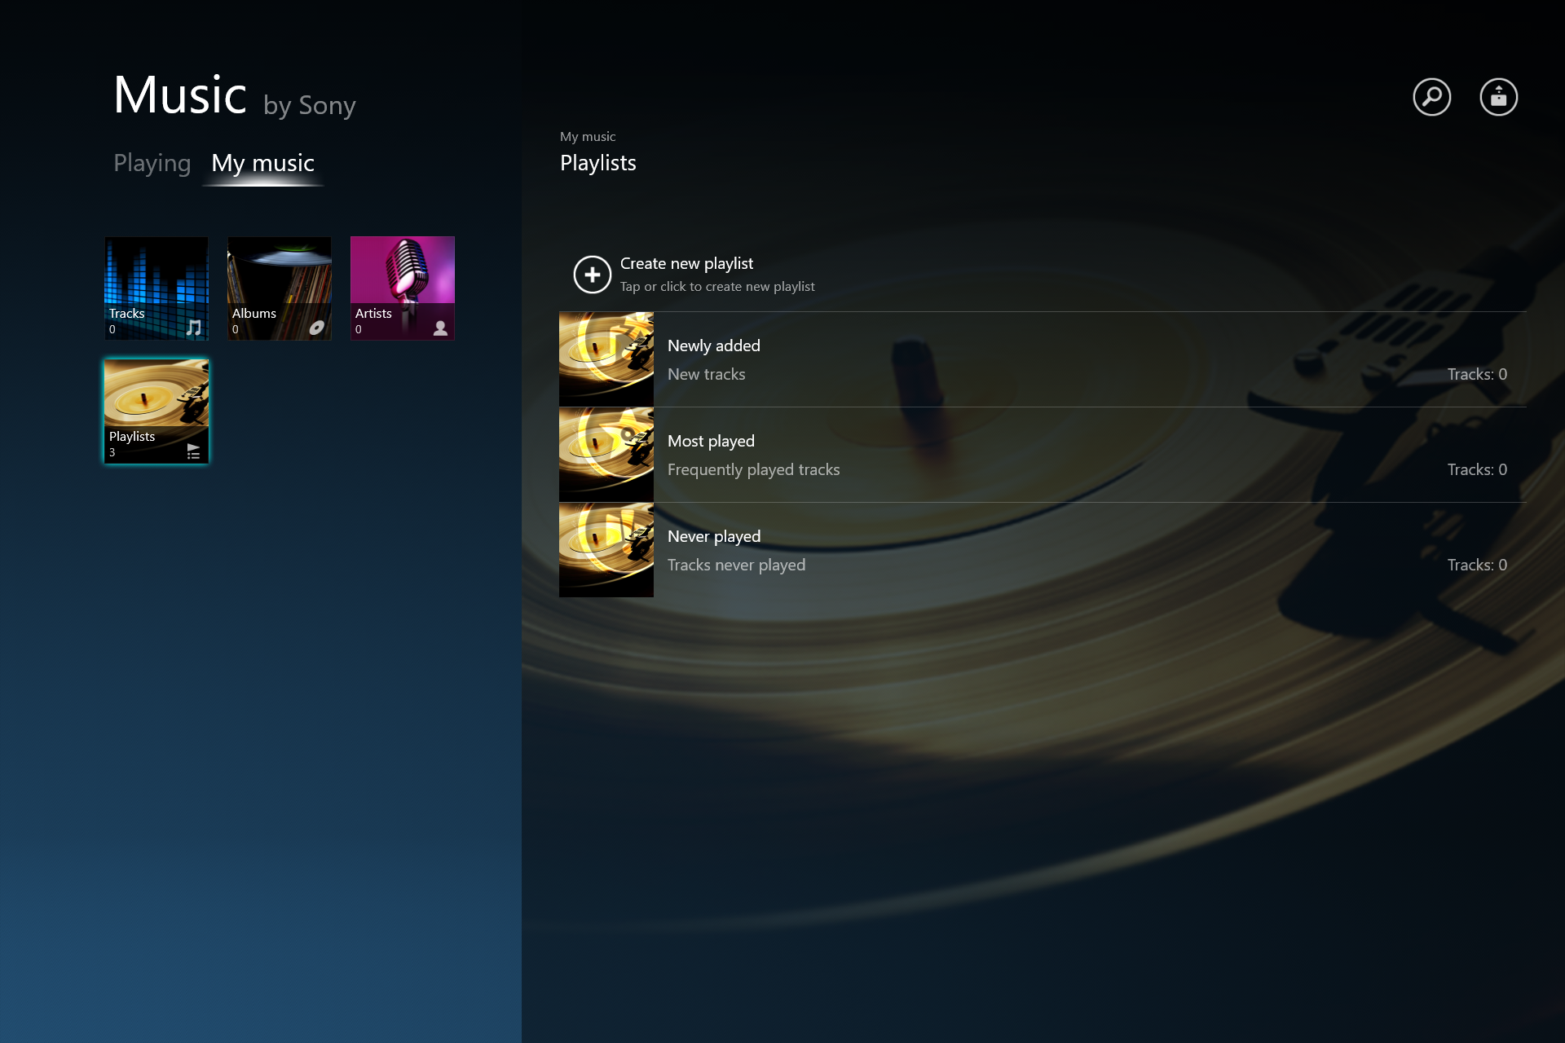Screen dimensions: 1565x1043
Task: Open the Albums tile
Action: click(x=280, y=288)
